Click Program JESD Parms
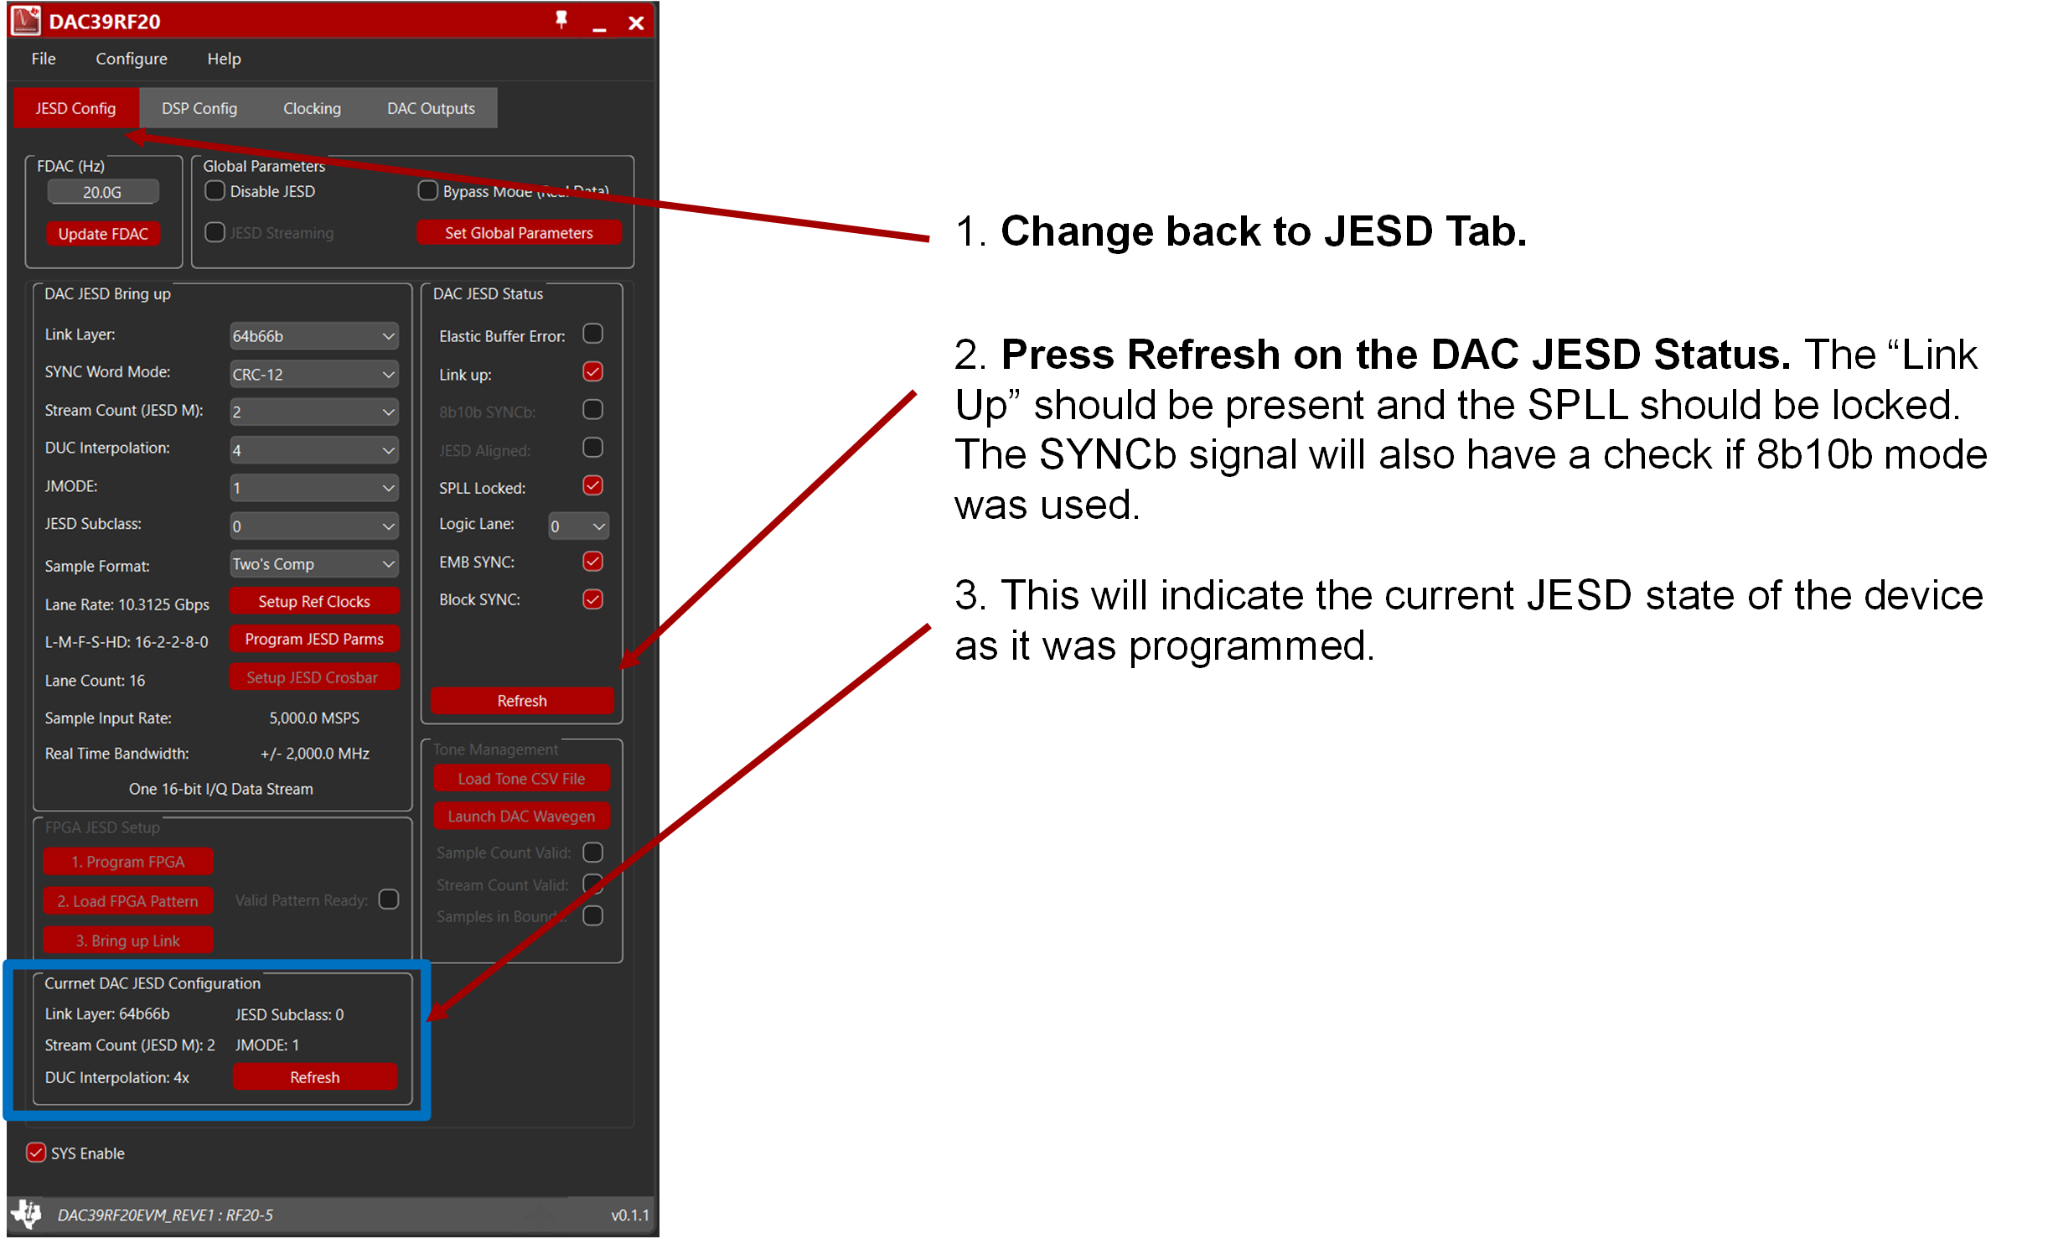2048x1239 pixels. (314, 639)
